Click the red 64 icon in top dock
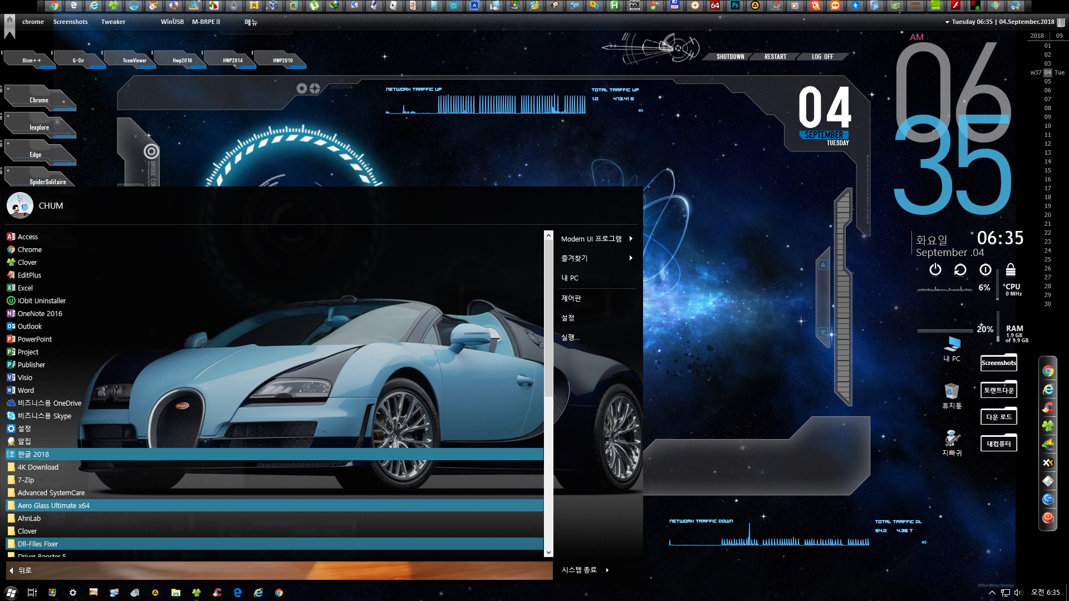1069x601 pixels. (715, 6)
